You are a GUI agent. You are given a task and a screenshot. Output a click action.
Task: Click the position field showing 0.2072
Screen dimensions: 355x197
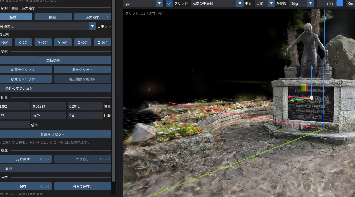(85, 106)
